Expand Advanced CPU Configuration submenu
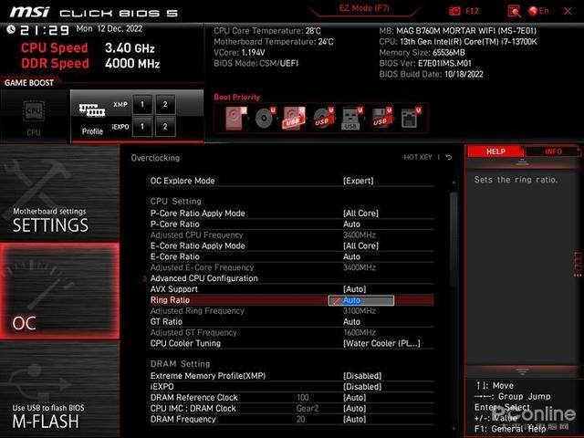The width and height of the screenshot is (584, 438). coord(204,278)
